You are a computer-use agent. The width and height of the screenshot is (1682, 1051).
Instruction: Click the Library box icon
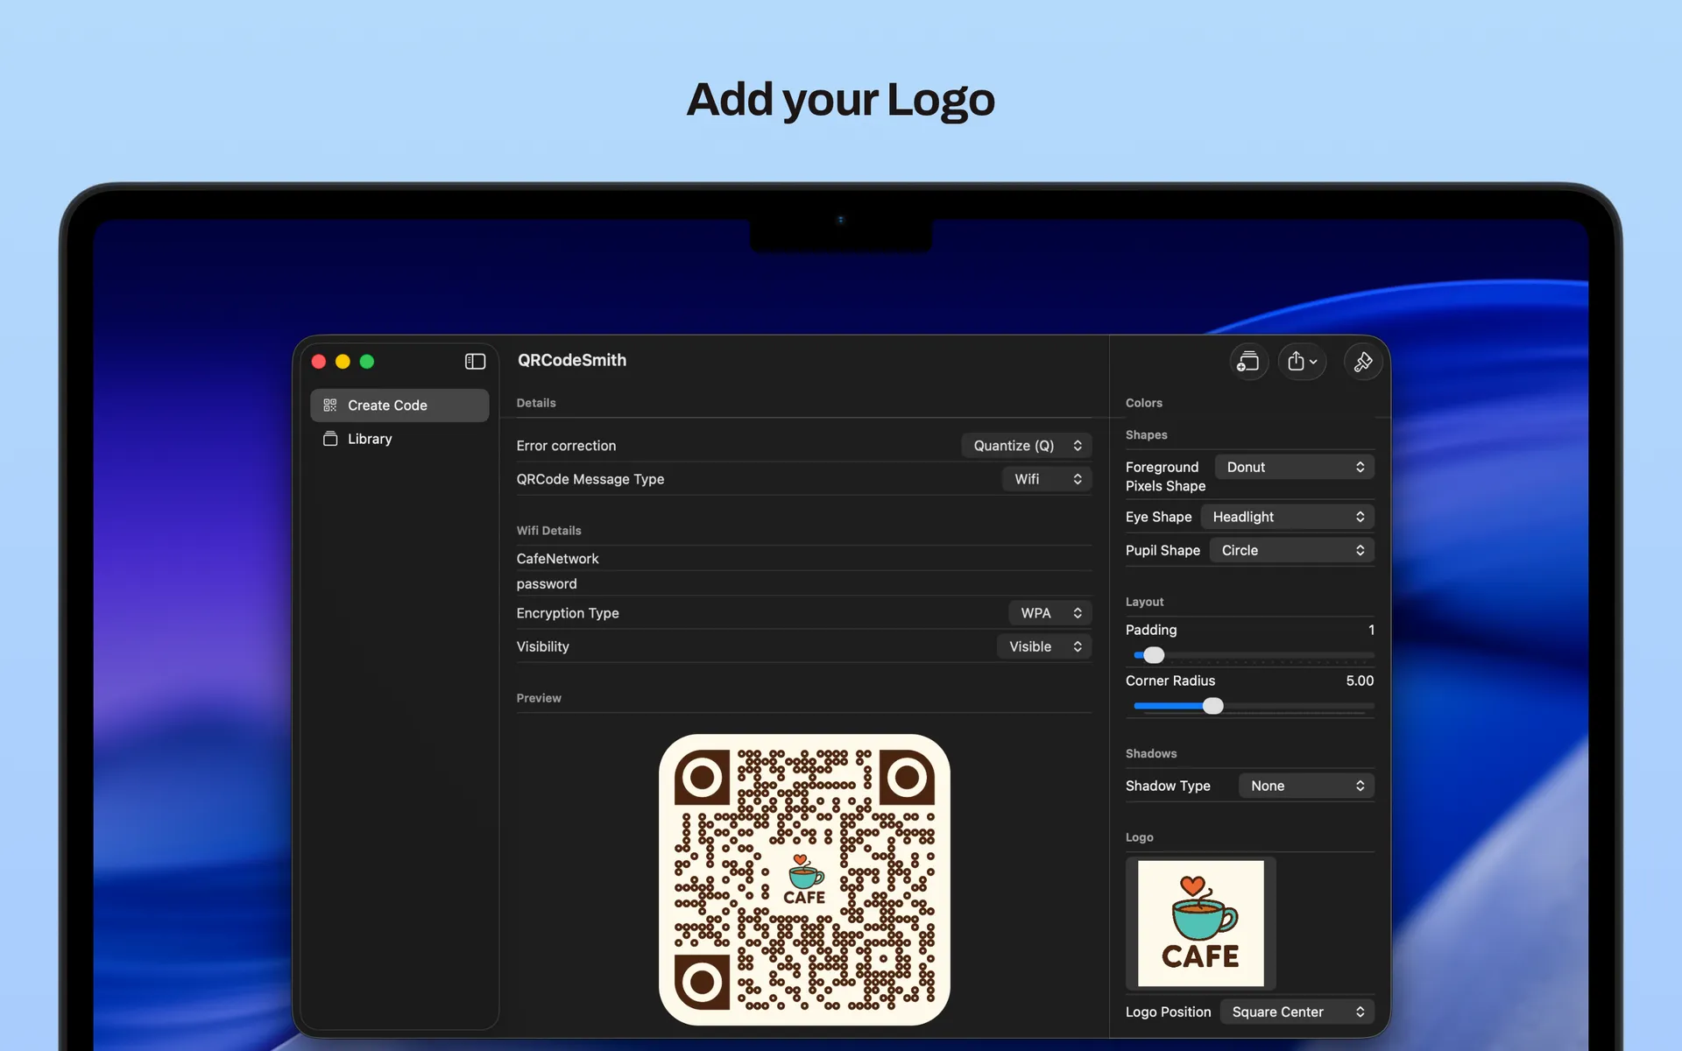(x=330, y=439)
